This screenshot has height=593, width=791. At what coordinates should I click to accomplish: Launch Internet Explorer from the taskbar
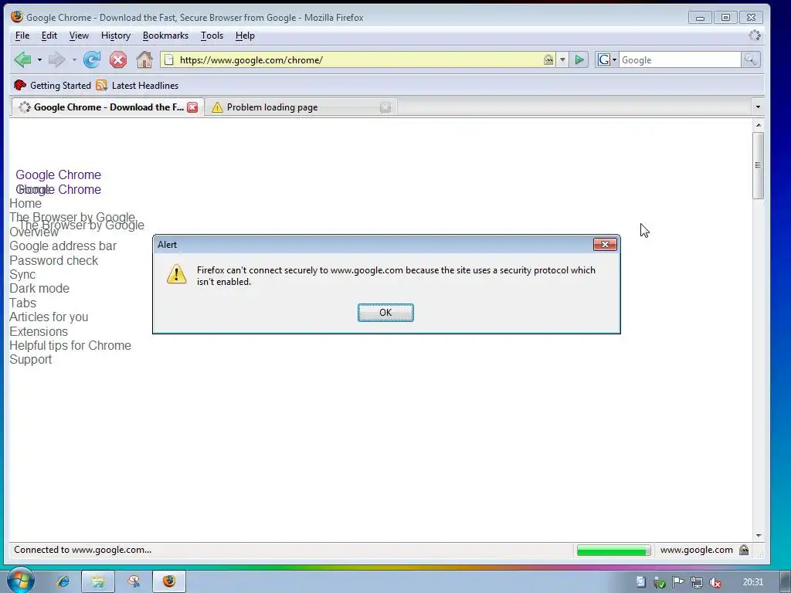[63, 581]
